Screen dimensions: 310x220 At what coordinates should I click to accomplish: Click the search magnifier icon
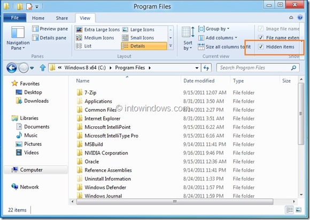tap(293, 68)
